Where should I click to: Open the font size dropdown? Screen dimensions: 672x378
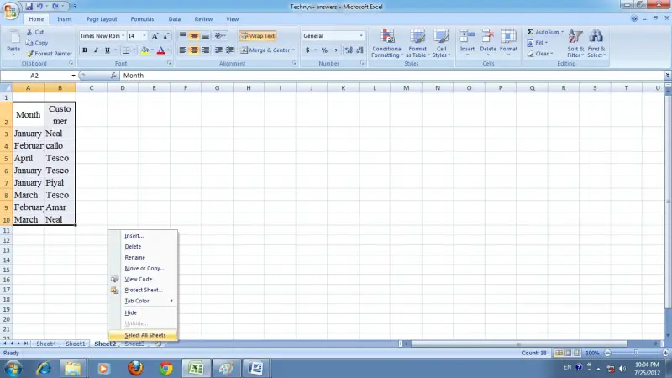pos(144,36)
